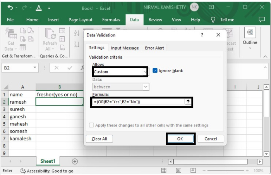Expand the formula bar chevron
Image resolution: width=271 pixels, height=175 pixels.
click(265, 67)
